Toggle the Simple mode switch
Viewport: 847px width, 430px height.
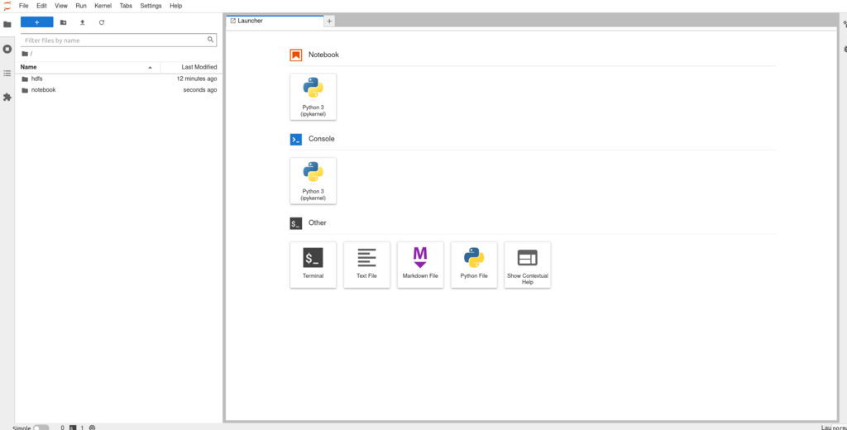pos(41,428)
